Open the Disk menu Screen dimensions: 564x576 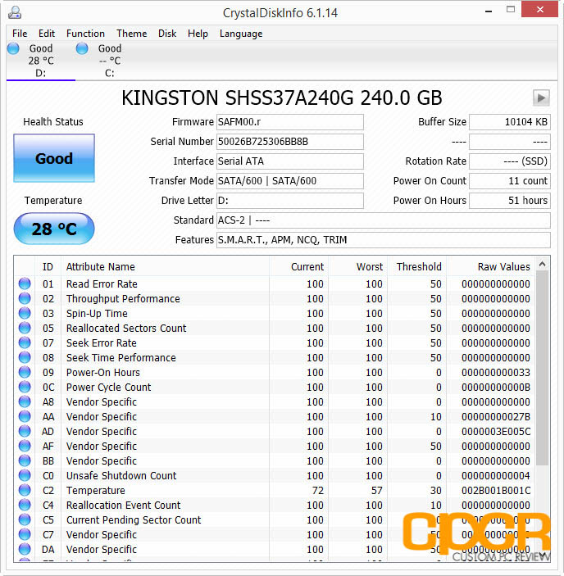[167, 34]
